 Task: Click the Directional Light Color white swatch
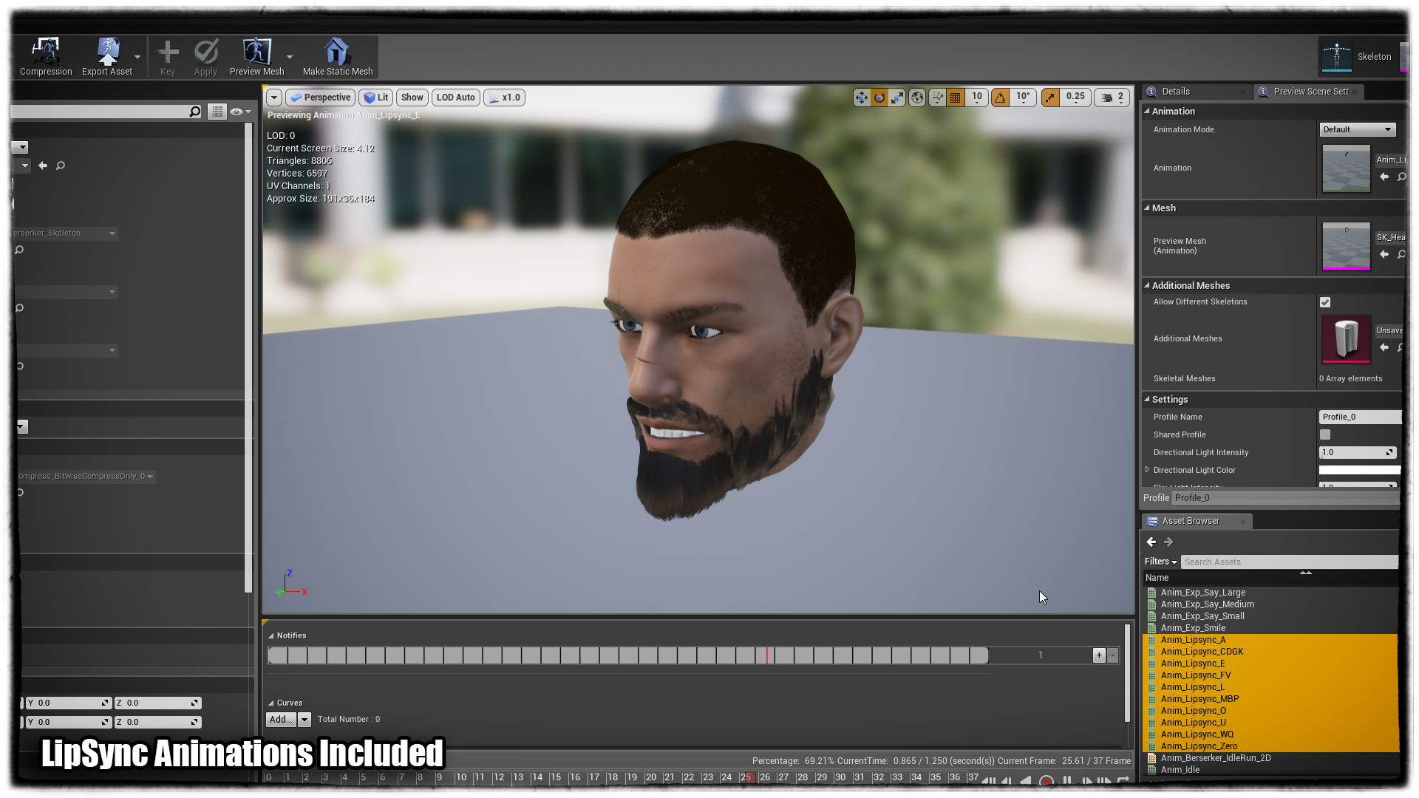click(1359, 470)
